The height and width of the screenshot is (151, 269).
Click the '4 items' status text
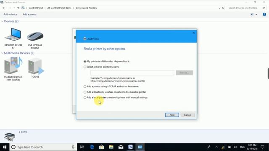(23, 132)
